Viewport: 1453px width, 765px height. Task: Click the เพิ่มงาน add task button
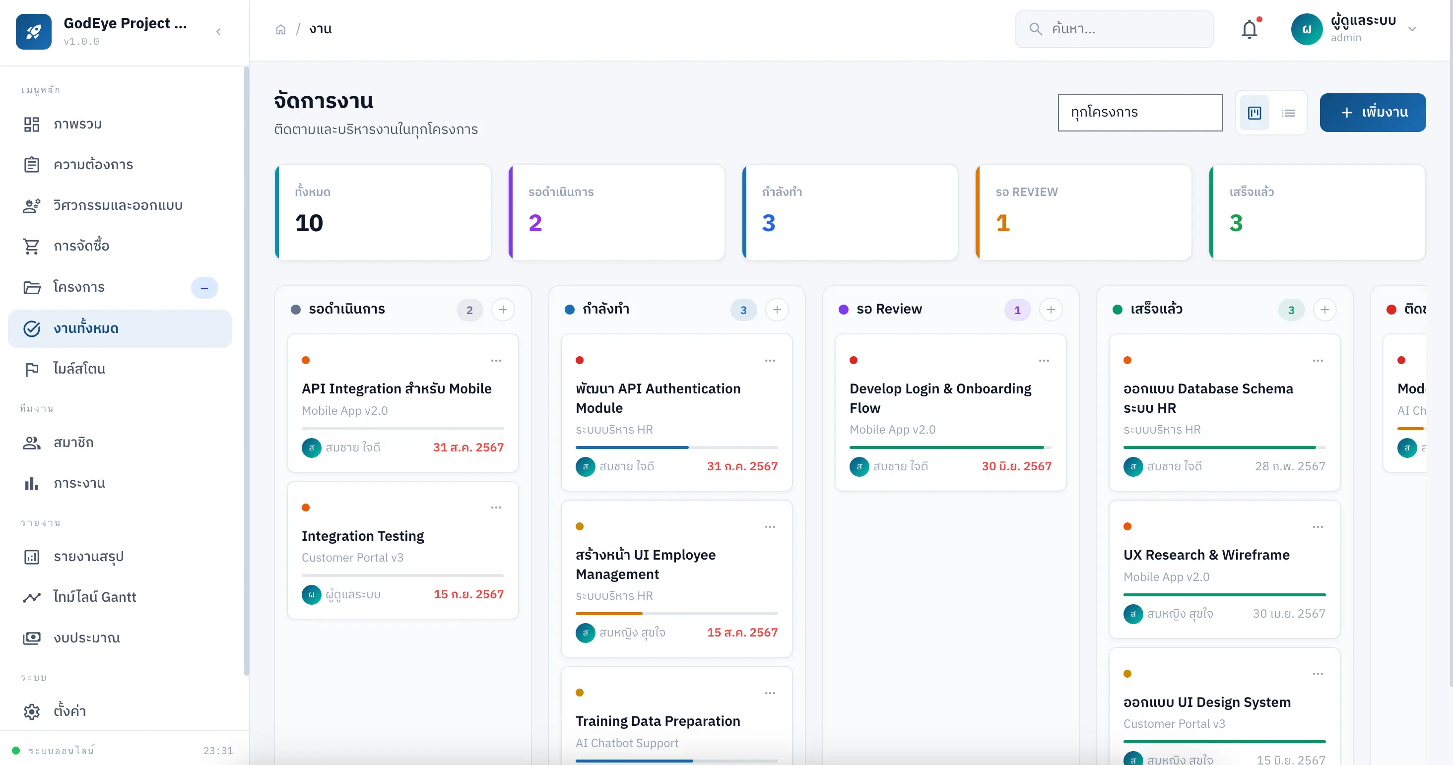(1372, 113)
